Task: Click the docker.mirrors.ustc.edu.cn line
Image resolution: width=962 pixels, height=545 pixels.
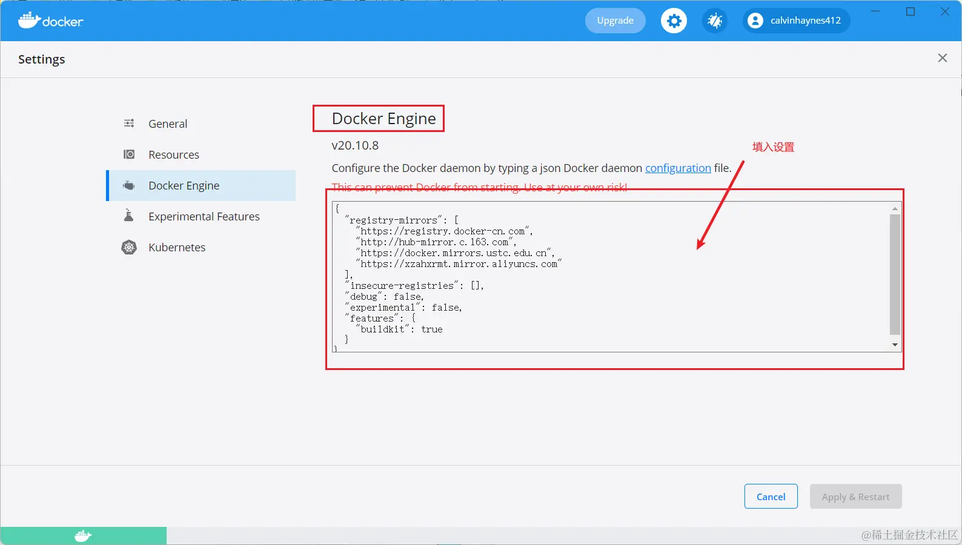Action: [456, 253]
